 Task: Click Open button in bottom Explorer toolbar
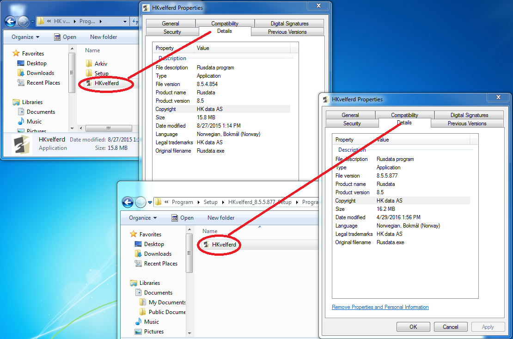tap(183, 218)
